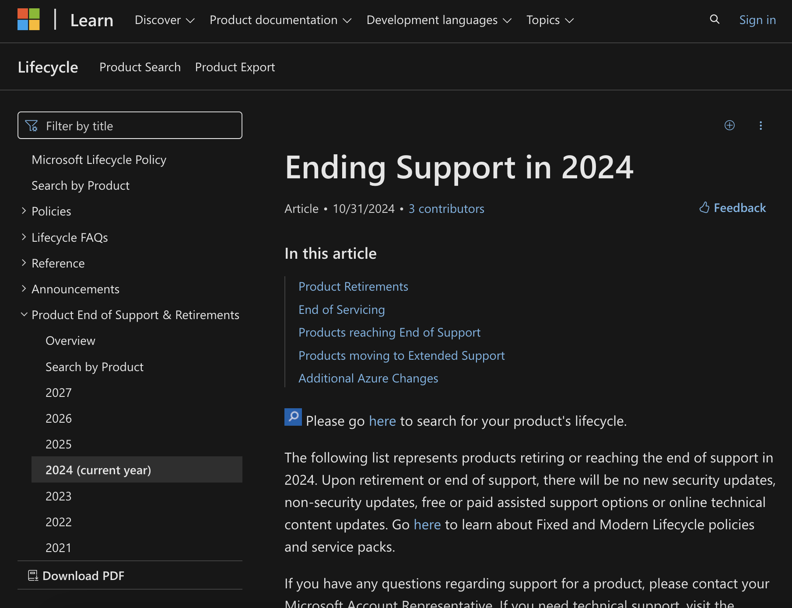
Task: Open the Product Search tab
Action: 140,67
